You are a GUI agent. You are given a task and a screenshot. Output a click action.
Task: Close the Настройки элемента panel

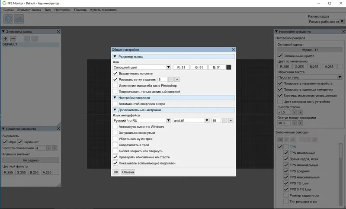pyautogui.click(x=343, y=32)
